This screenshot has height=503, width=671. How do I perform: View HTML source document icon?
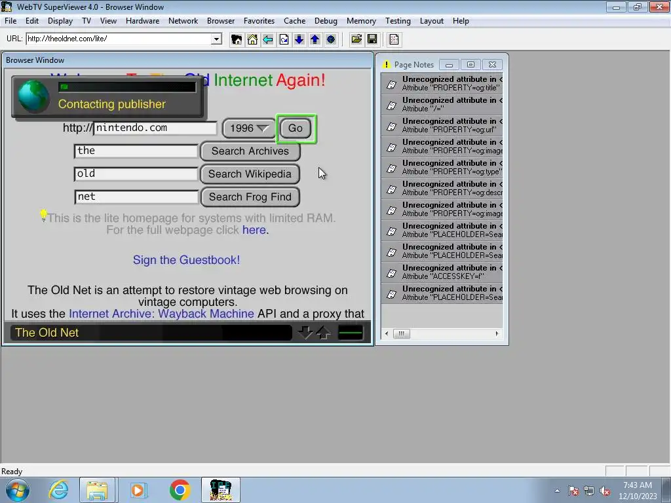(x=394, y=40)
